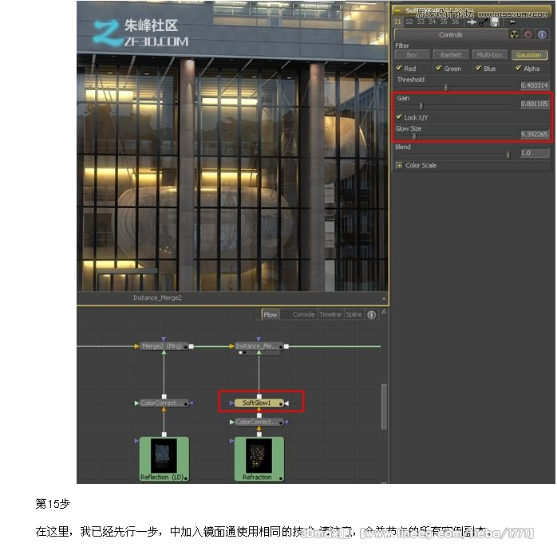
Task: Switch to the Flow tab
Action: click(x=271, y=314)
